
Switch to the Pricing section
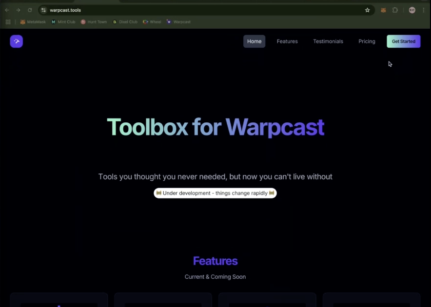[x=367, y=41]
